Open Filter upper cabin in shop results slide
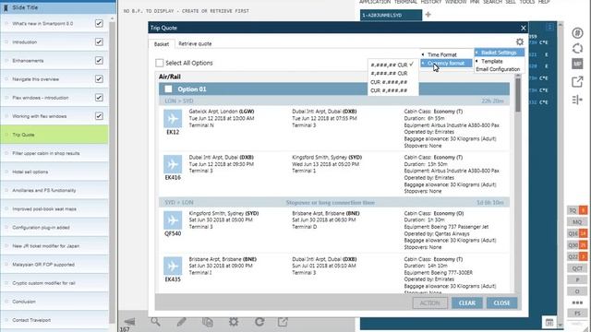This screenshot has width=591, height=332. [54, 153]
